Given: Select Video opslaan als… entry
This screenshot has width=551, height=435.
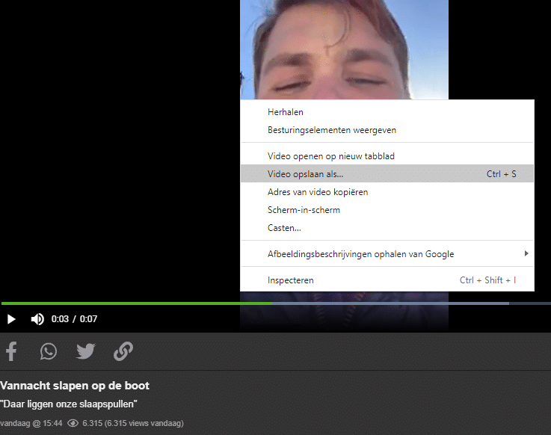Looking at the screenshot, I should pos(387,174).
